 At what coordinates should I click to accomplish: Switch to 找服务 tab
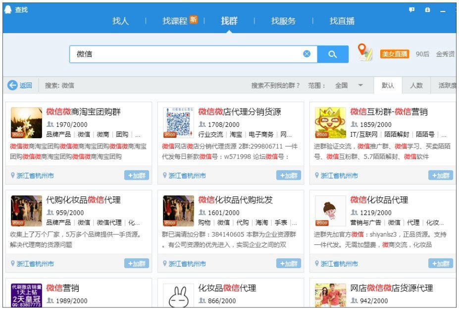click(283, 21)
